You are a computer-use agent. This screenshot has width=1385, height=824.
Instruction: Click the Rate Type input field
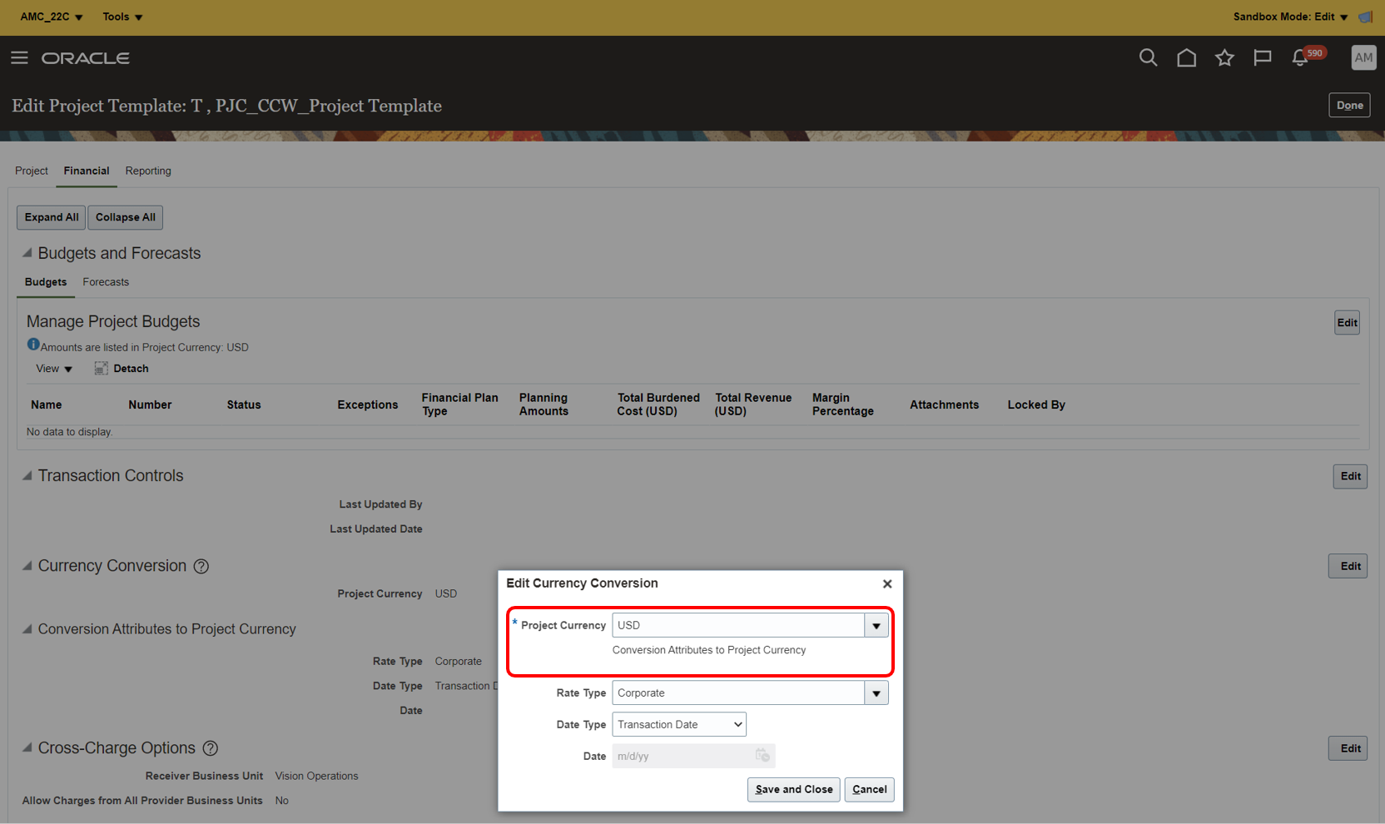(x=738, y=692)
